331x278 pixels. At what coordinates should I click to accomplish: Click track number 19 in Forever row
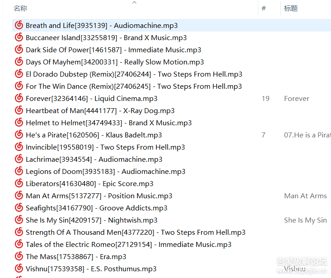coord(266,99)
